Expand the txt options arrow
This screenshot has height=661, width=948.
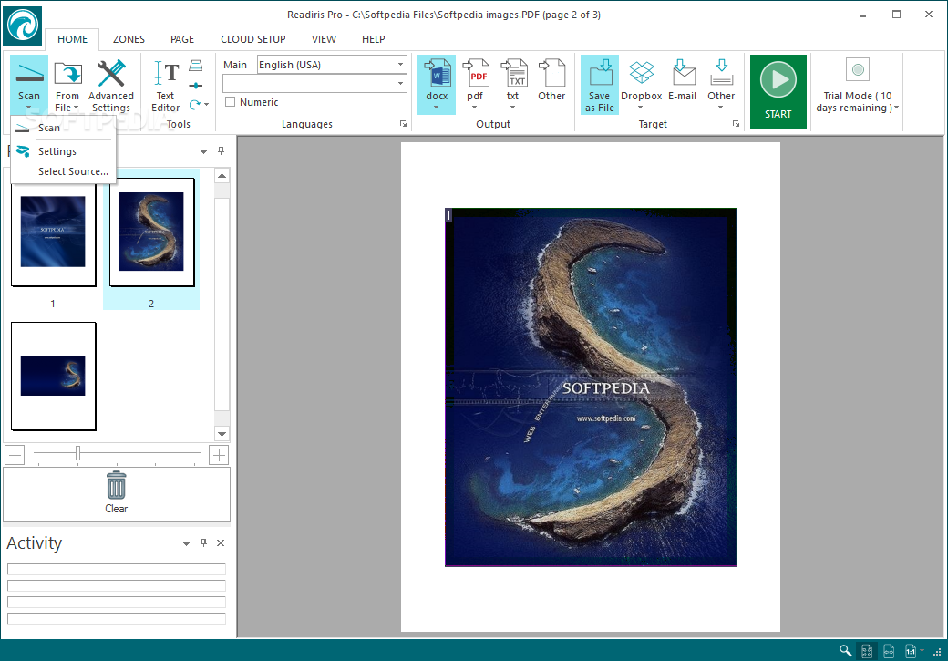[x=512, y=108]
